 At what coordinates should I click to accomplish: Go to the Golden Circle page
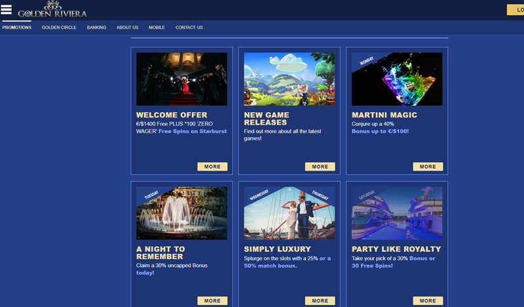click(x=59, y=28)
